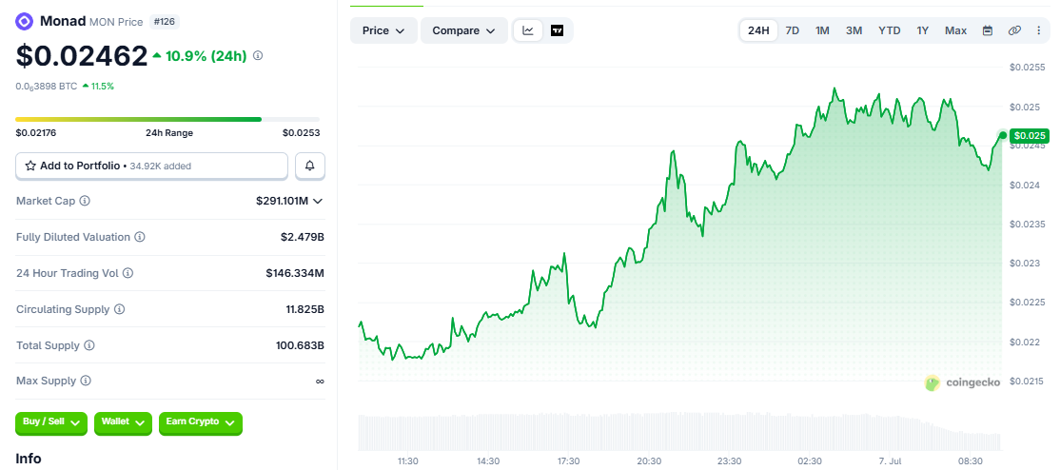Select the 7D time range tab
The image size is (1060, 470).
click(793, 30)
